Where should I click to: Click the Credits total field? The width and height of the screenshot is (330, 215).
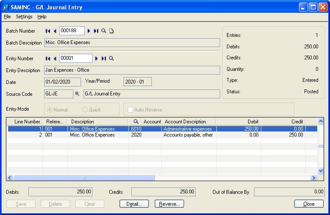[x=164, y=192]
